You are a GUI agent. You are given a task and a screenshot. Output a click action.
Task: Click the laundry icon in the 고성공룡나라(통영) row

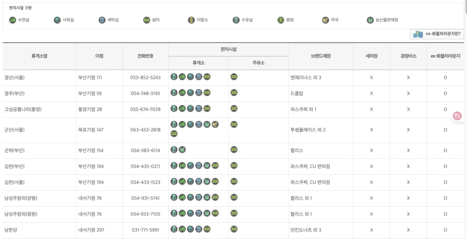(x=199, y=108)
